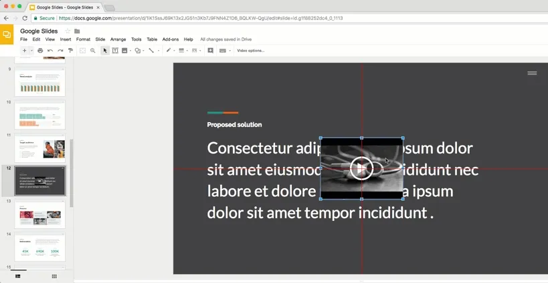
Task: Open the line type dropdown arrow
Action: coord(159,51)
